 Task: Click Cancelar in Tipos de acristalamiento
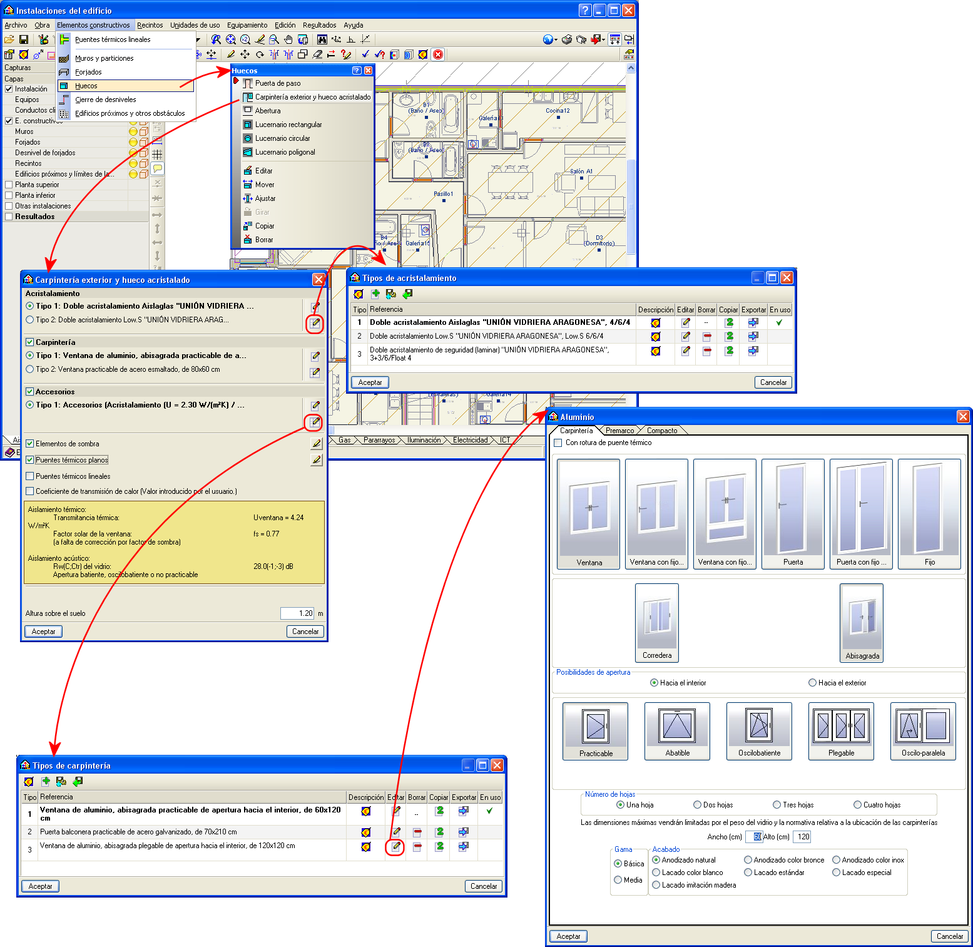[x=773, y=382]
